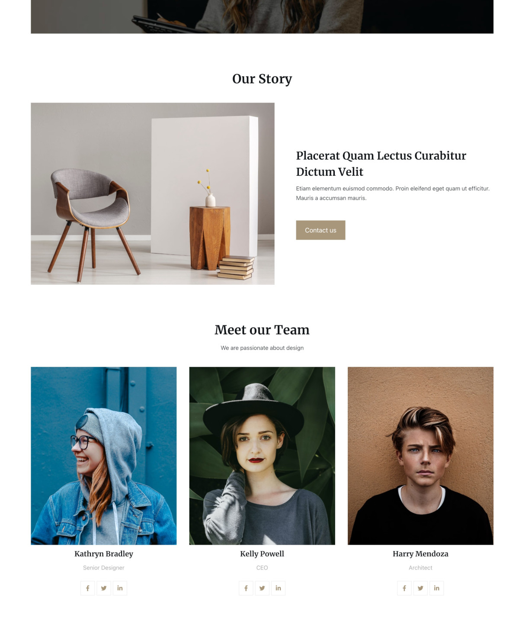The width and height of the screenshot is (519, 618).
Task: Open Harry Mendoza's Facebook icon
Action: (404, 588)
